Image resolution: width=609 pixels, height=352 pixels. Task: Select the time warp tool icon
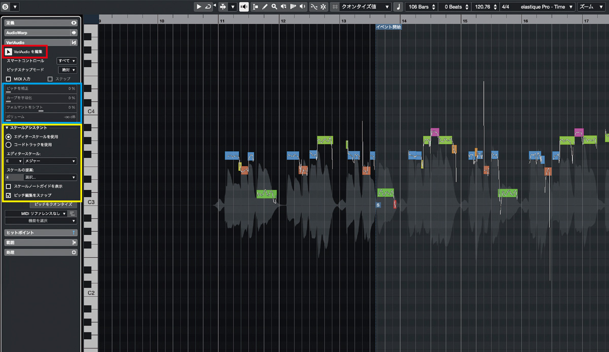(293, 7)
